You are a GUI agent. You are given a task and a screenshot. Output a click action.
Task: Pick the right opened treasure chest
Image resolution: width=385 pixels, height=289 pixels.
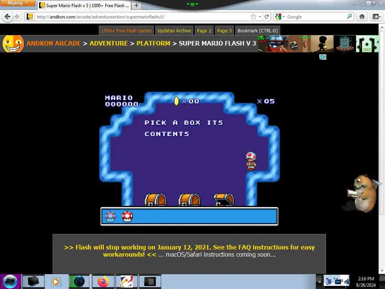(x=223, y=199)
